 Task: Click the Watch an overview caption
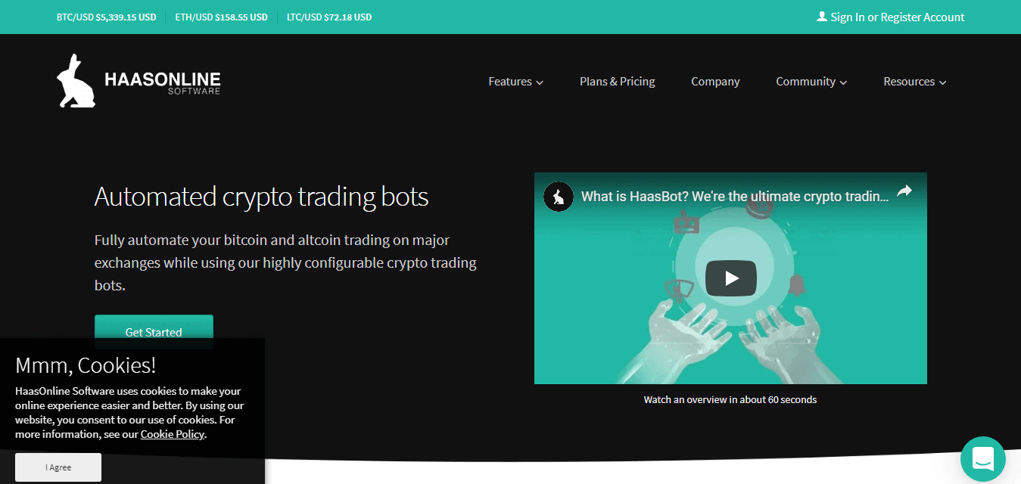coord(730,399)
